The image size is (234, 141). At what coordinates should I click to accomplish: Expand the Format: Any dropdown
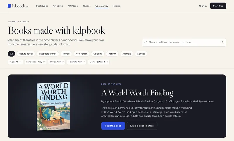pyautogui.click(x=77, y=62)
